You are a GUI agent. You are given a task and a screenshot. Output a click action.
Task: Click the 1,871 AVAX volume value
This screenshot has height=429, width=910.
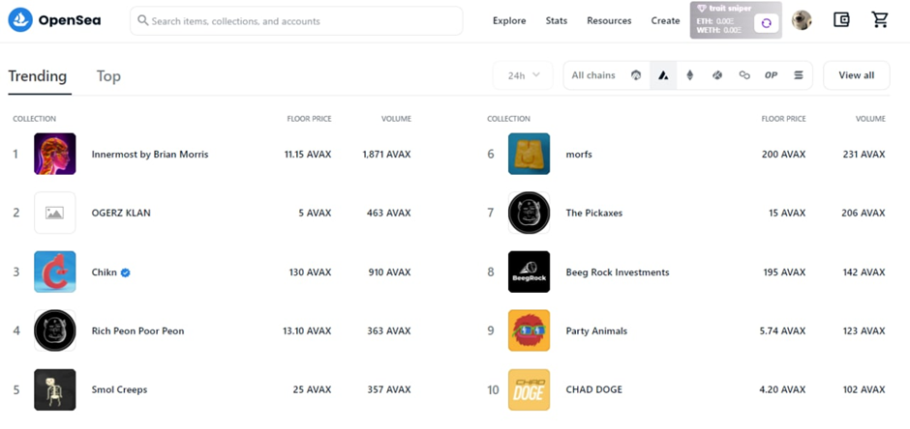[x=386, y=155]
